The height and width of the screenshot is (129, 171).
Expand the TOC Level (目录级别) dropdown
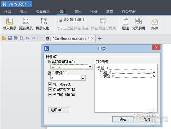tap(51, 28)
